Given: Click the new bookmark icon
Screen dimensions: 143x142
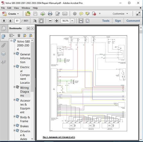Looking at the screenshot, I should pyautogui.click(x=25, y=35).
